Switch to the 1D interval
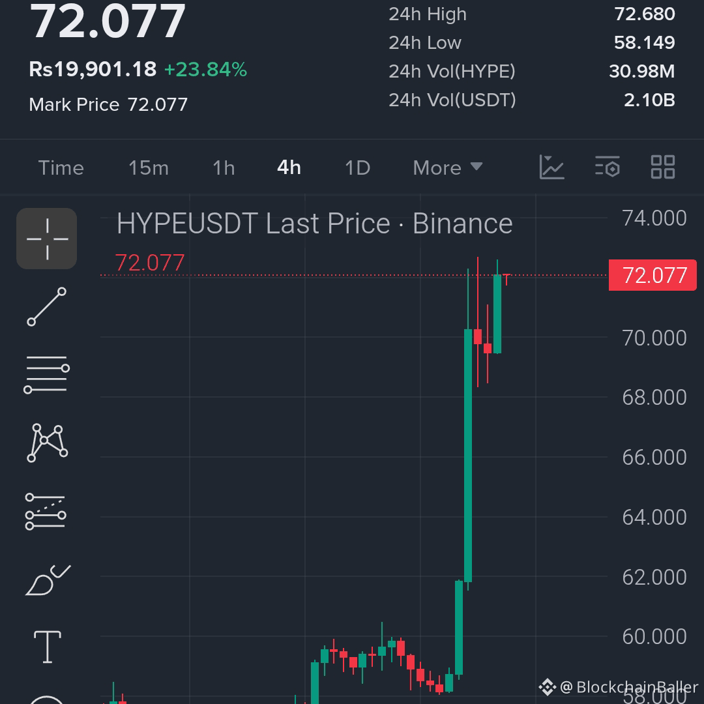The width and height of the screenshot is (704, 704). click(357, 168)
